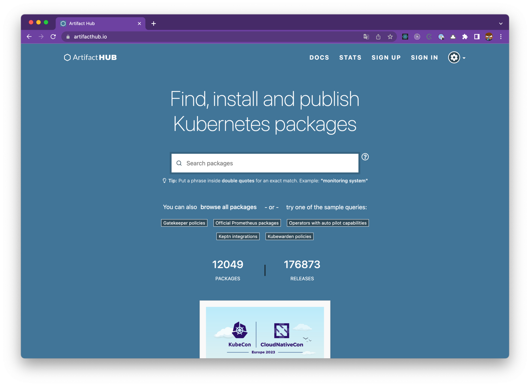Select the Artifact Hub tab
The height and width of the screenshot is (386, 530).
click(100, 23)
